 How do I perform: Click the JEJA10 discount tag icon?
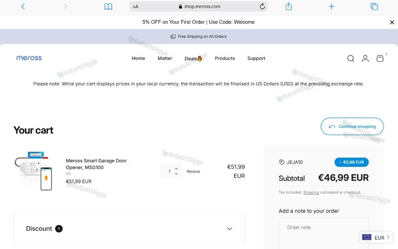pos(282,162)
